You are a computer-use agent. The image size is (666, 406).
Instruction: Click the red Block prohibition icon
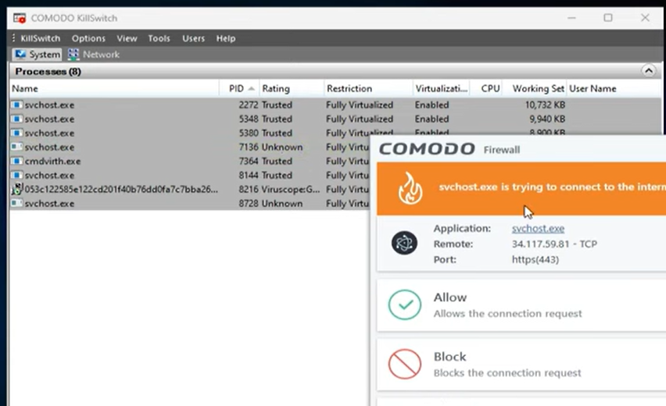[405, 364]
